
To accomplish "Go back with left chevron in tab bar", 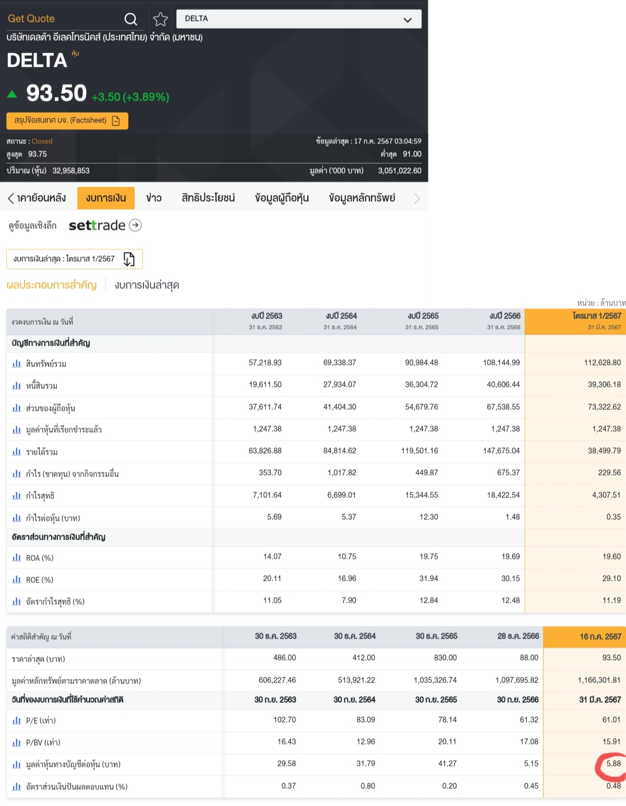I will [10, 198].
